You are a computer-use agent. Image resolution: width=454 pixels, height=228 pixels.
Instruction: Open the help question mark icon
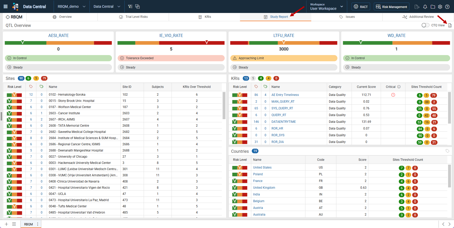point(447,7)
